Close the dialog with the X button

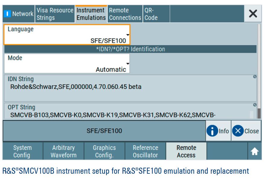tap(253, 14)
